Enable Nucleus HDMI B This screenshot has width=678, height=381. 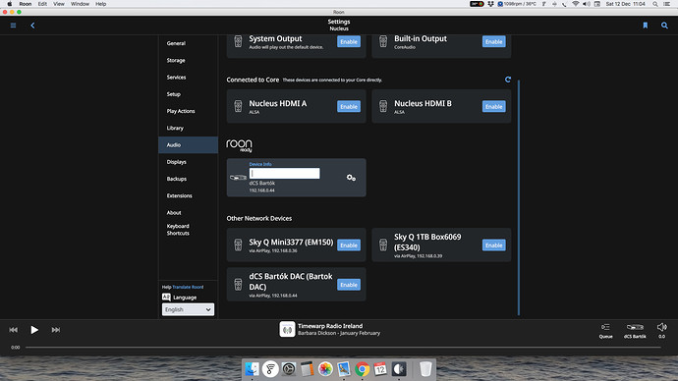click(x=494, y=106)
